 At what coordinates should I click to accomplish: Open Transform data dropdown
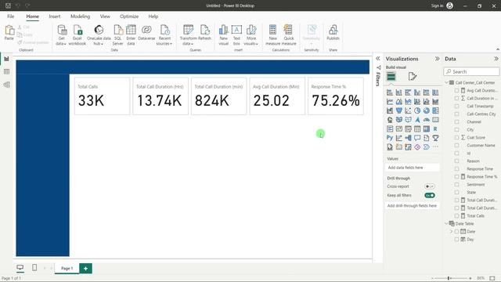tap(188, 34)
